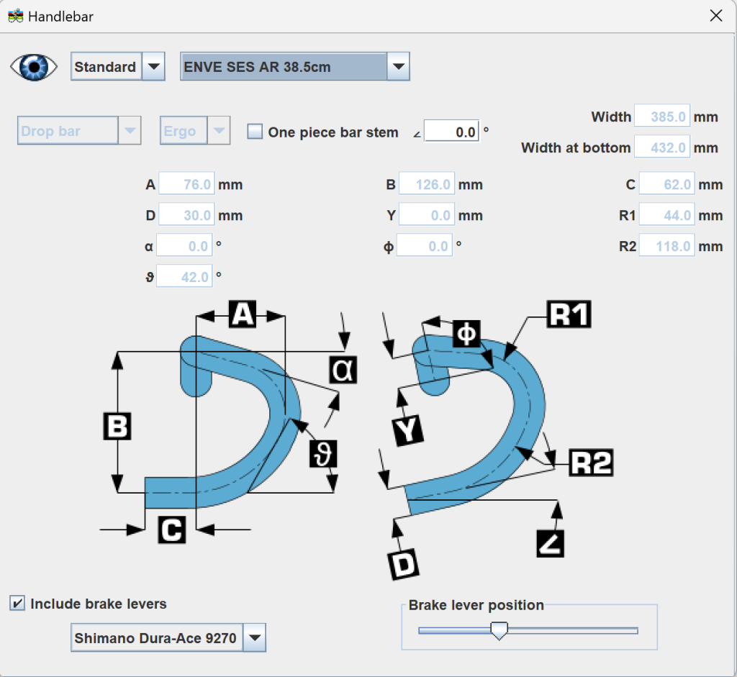The image size is (737, 677).
Task: Click the R2 label in the diagram
Action: coord(592,463)
